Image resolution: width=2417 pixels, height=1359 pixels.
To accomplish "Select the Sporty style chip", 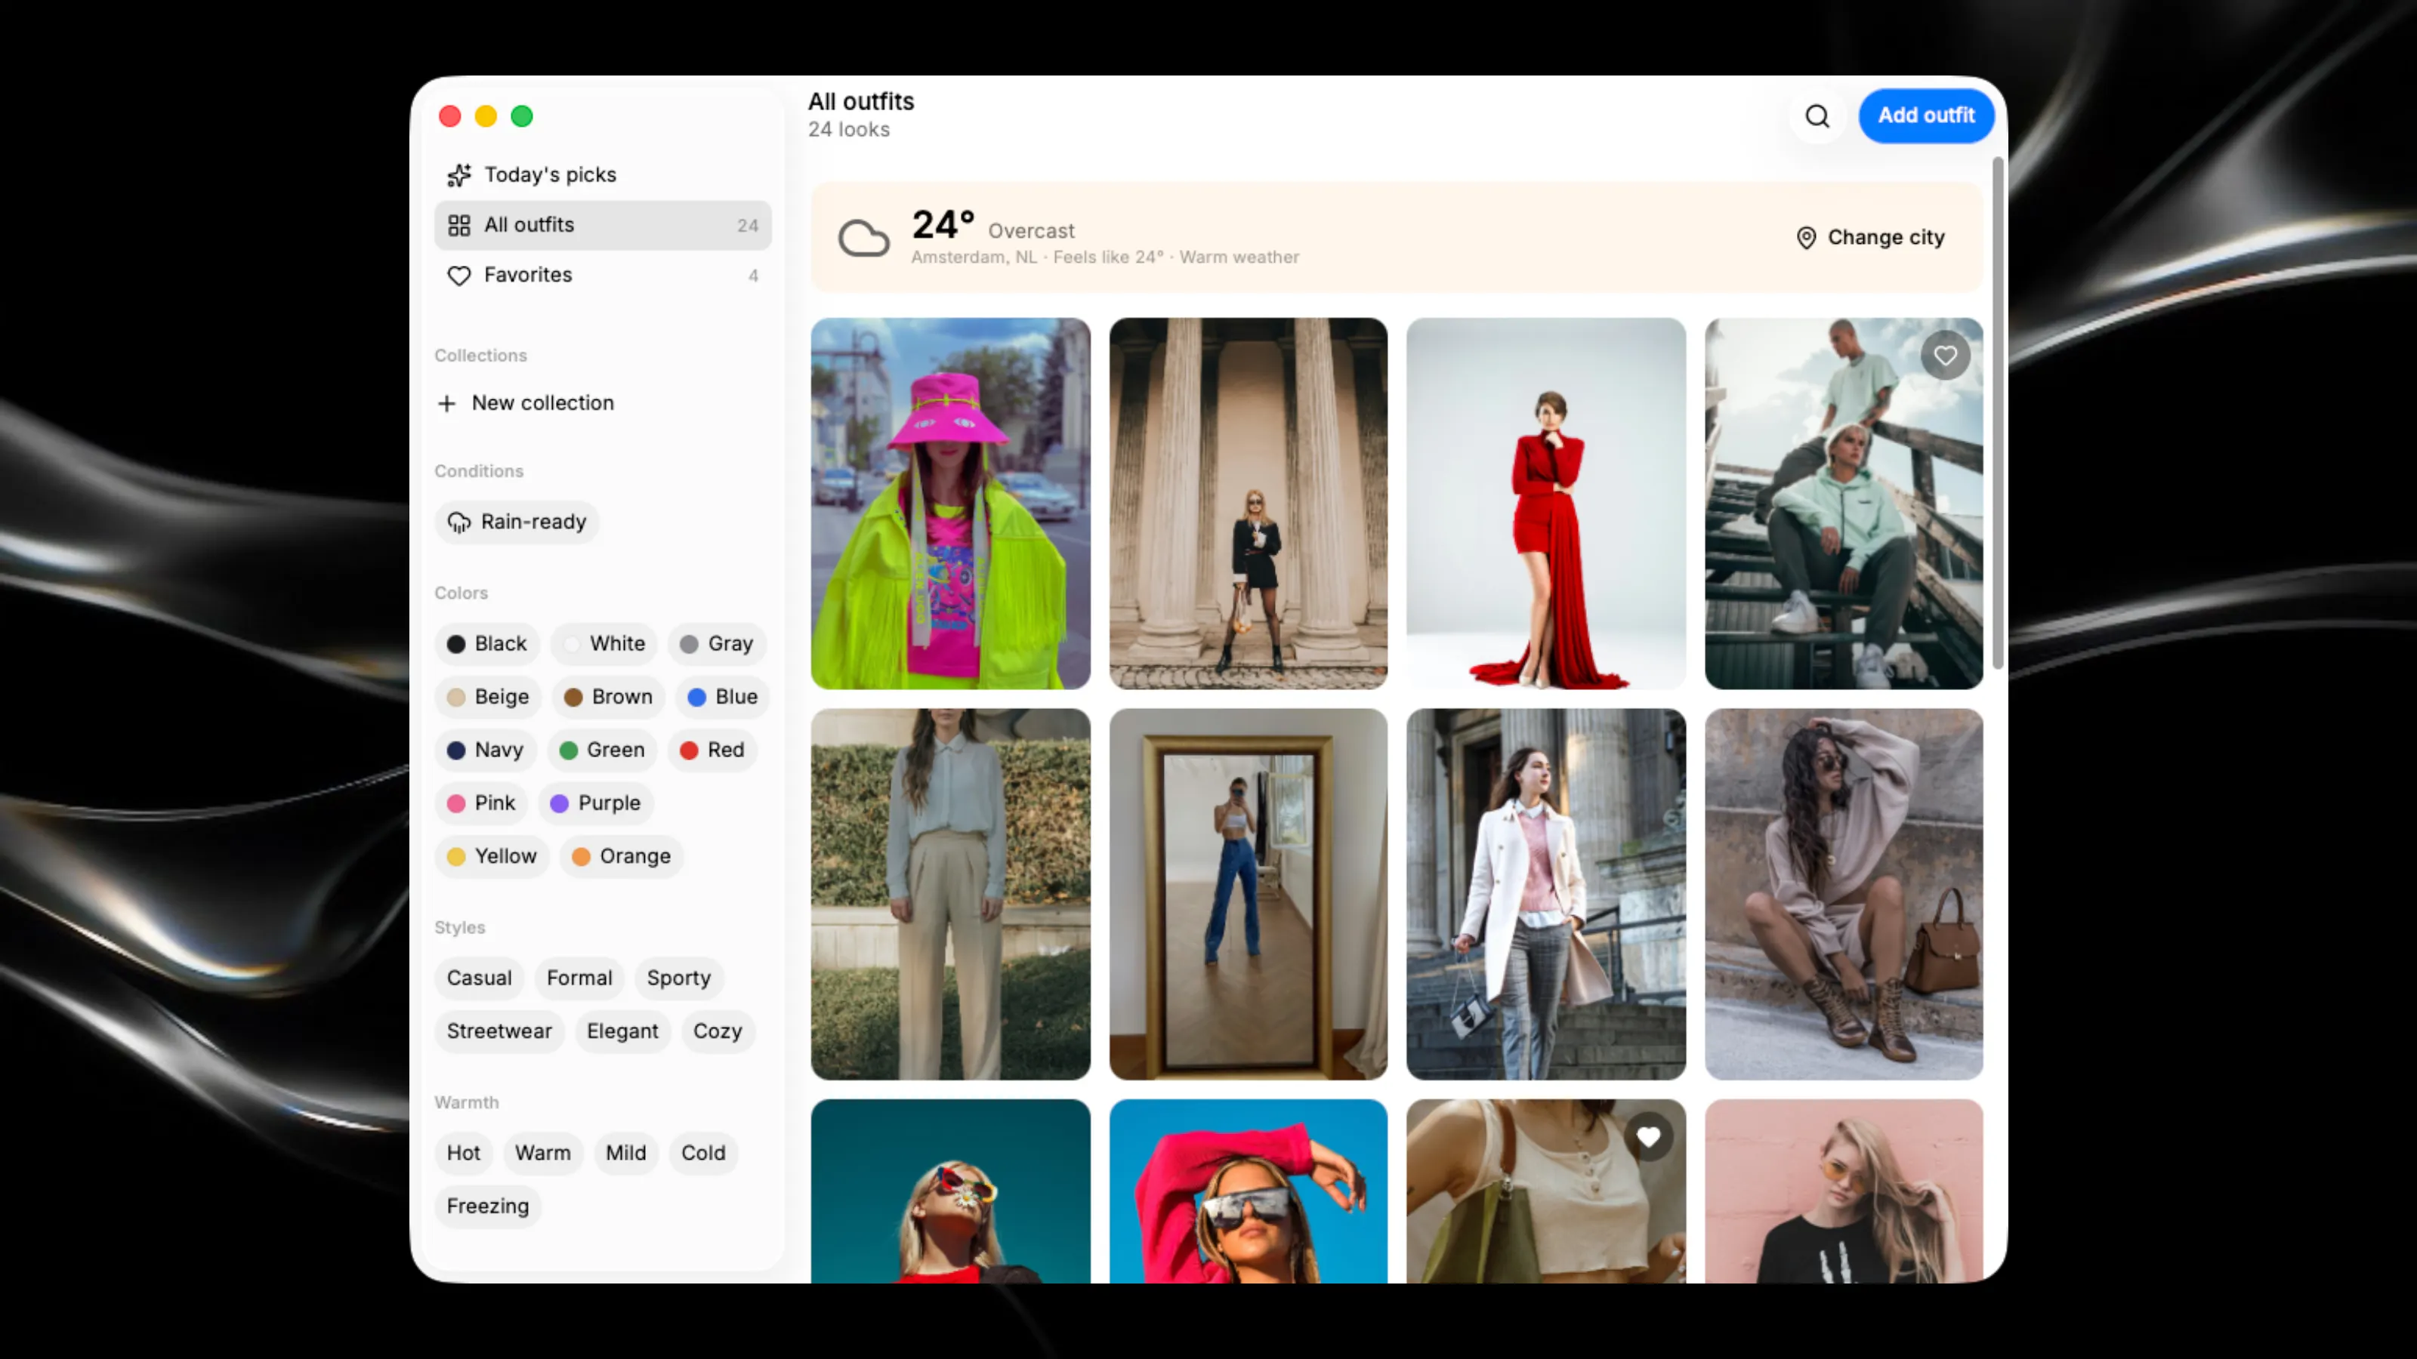I will tap(678, 978).
